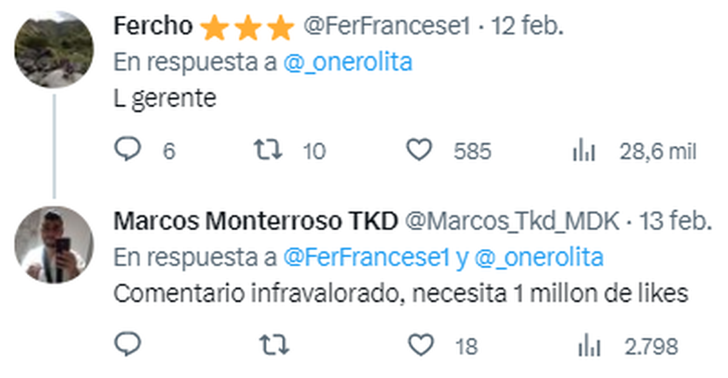The height and width of the screenshot is (378, 728).
Task: Reply to Fercho's tweet
Action: [x=127, y=151]
